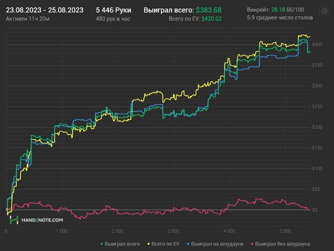This screenshot has height=251, width=334.
Task: Click the '$250' y-axis label
Action: [317, 106]
